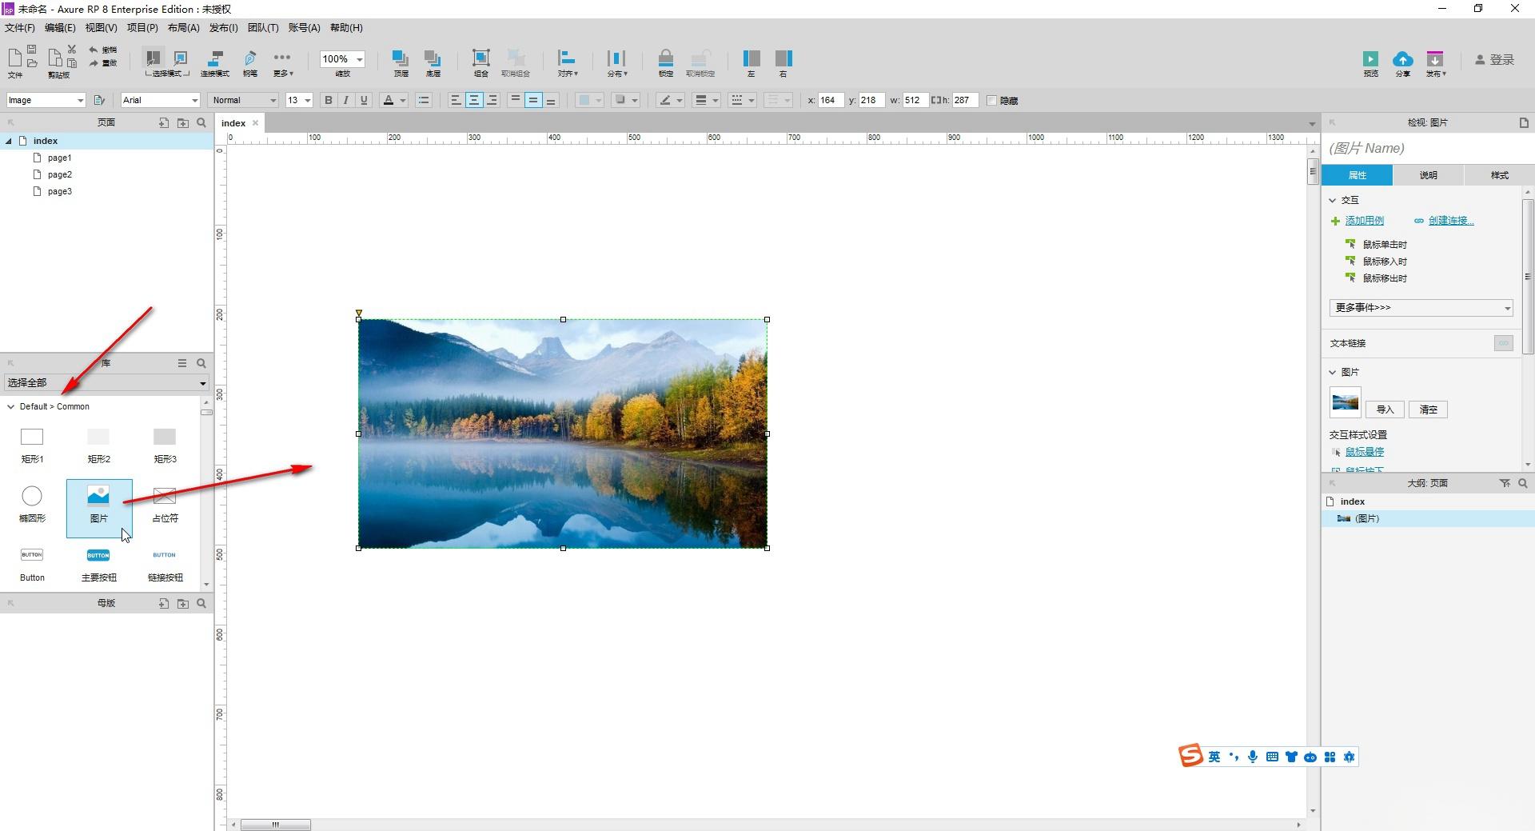Click the Share (分享) cloud icon
The image size is (1535, 831).
(1402, 59)
